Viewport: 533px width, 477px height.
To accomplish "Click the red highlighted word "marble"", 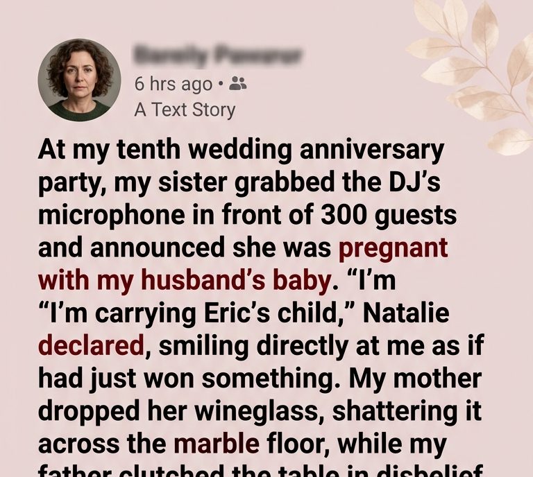I will [x=217, y=444].
